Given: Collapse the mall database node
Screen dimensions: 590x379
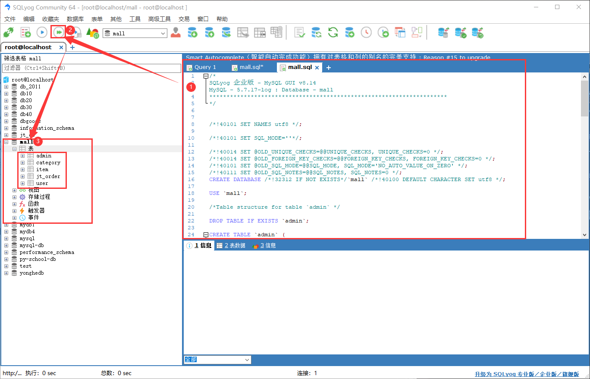Looking at the screenshot, I should tap(6, 142).
